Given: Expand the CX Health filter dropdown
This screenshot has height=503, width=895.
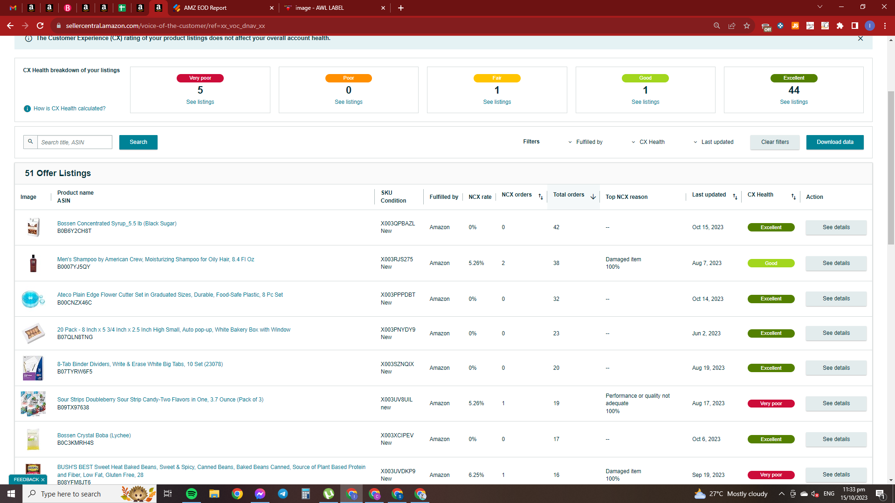Looking at the screenshot, I should tap(648, 142).
